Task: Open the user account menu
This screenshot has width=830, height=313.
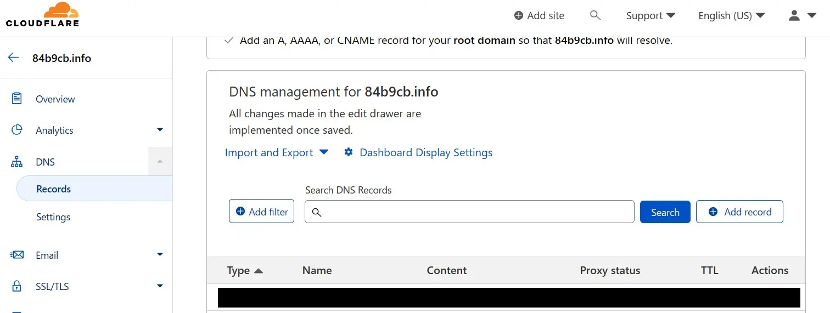Action: pos(802,15)
